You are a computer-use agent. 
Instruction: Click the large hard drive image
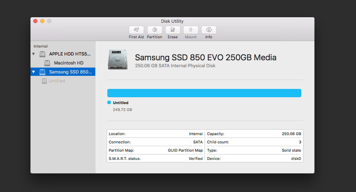coord(118,59)
